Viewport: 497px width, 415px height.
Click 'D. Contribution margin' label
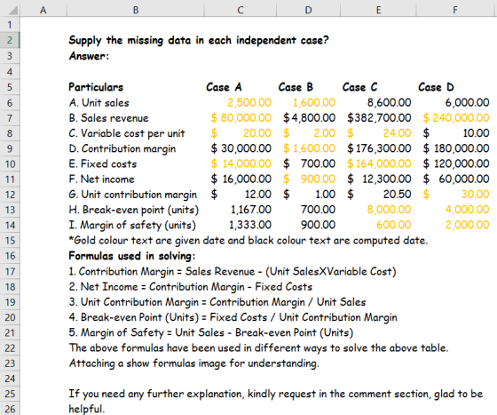coord(122,148)
